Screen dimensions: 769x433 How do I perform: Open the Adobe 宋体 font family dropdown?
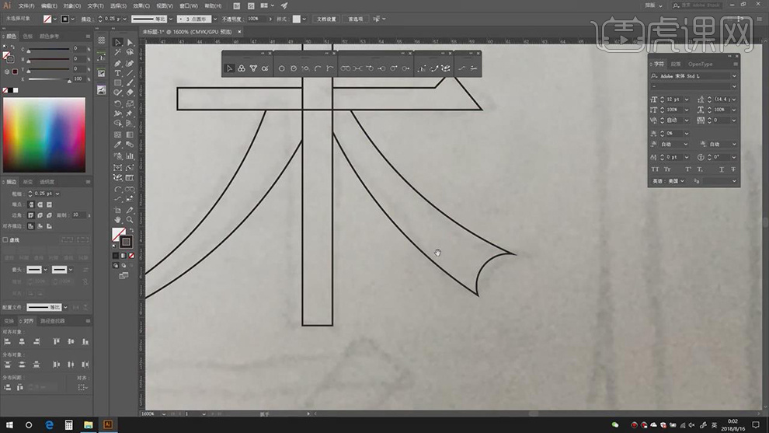click(x=734, y=76)
